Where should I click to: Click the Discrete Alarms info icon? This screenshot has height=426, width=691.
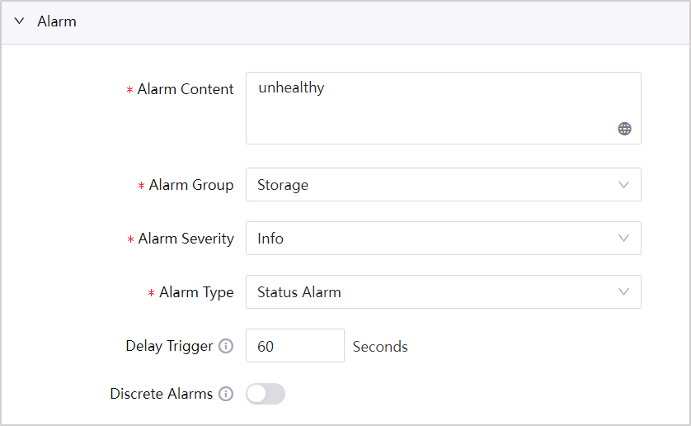tap(226, 394)
